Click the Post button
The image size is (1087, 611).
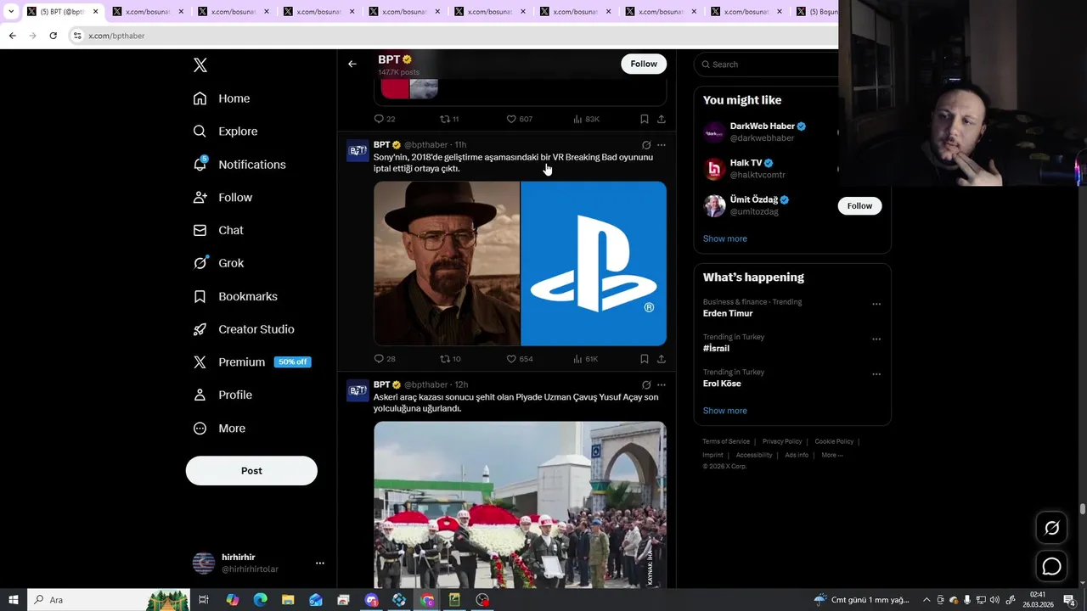[251, 471]
